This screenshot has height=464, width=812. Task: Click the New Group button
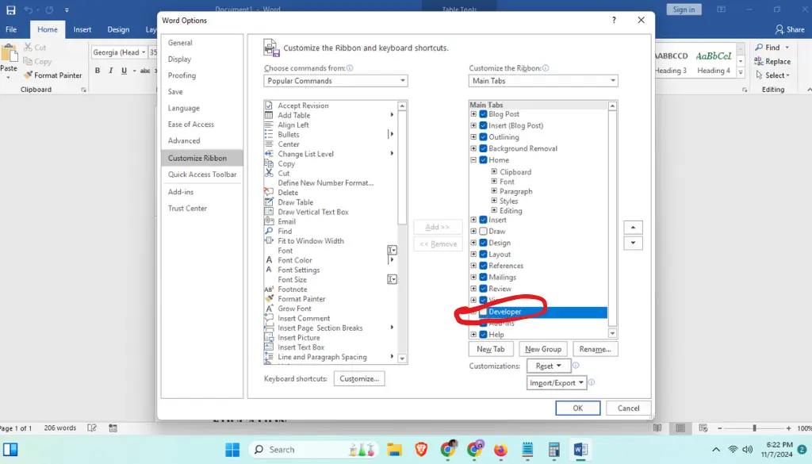pyautogui.click(x=542, y=349)
